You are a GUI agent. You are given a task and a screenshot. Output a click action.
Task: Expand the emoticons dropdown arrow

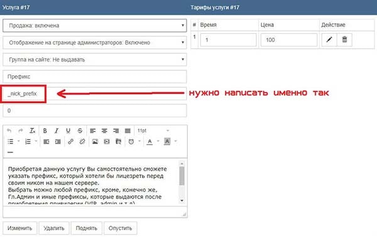[139, 141]
